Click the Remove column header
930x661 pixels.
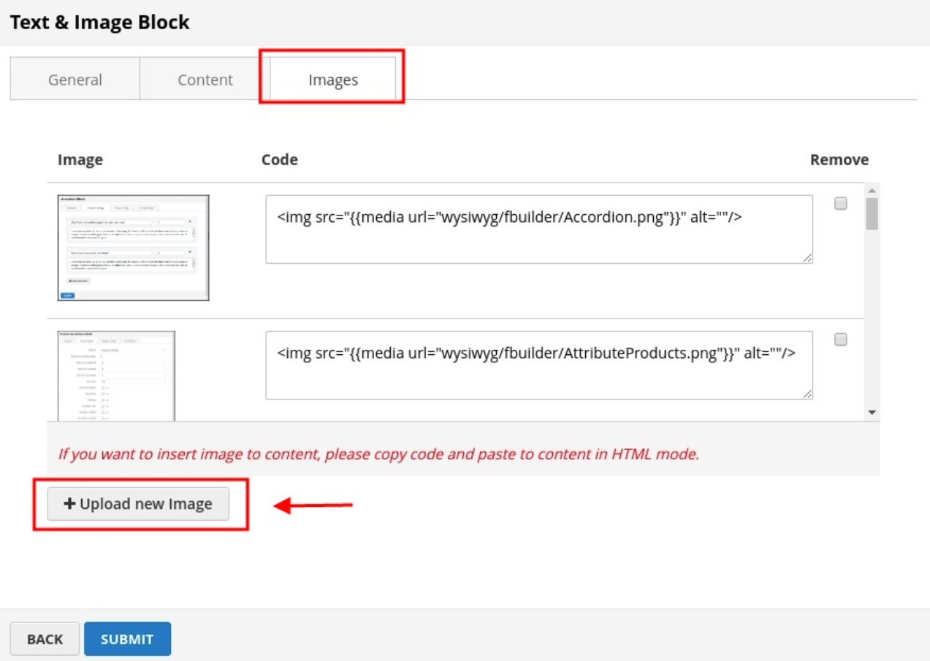pyautogui.click(x=839, y=159)
